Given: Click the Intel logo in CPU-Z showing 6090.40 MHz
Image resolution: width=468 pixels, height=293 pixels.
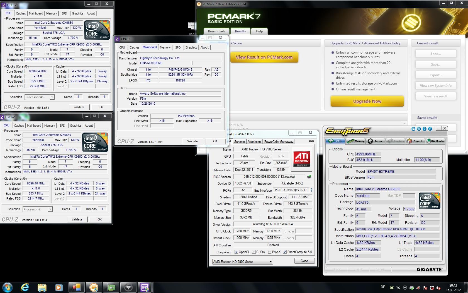Looking at the screenshot, I should [x=95, y=142].
